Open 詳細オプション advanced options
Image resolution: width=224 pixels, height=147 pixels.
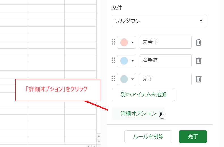138,114
